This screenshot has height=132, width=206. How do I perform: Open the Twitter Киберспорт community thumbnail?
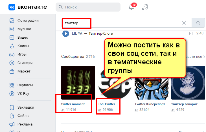(152, 88)
